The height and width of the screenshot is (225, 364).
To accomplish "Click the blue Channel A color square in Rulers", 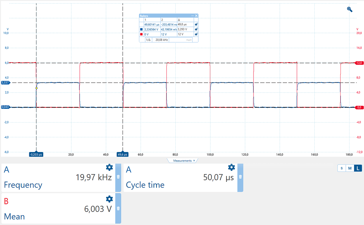I will pos(141,29).
